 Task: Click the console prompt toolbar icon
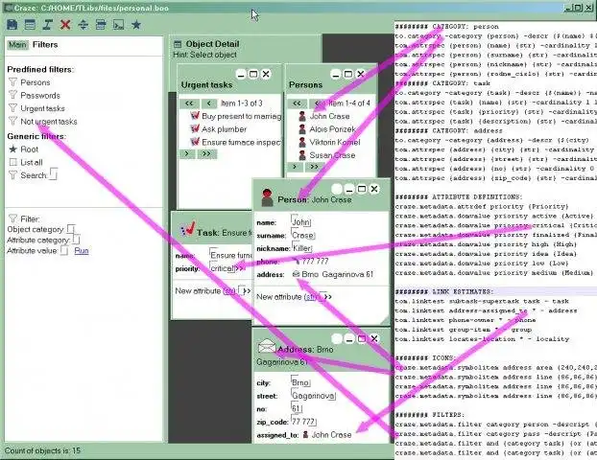click(118, 25)
